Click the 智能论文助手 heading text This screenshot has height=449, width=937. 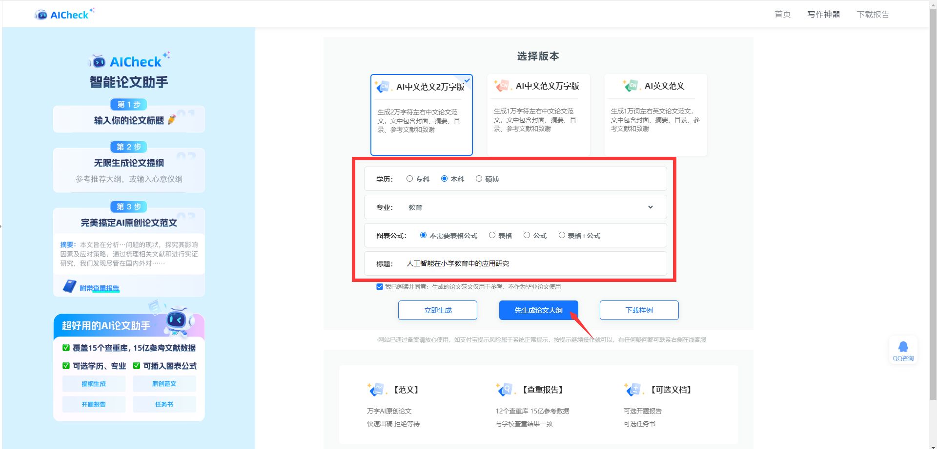point(129,82)
